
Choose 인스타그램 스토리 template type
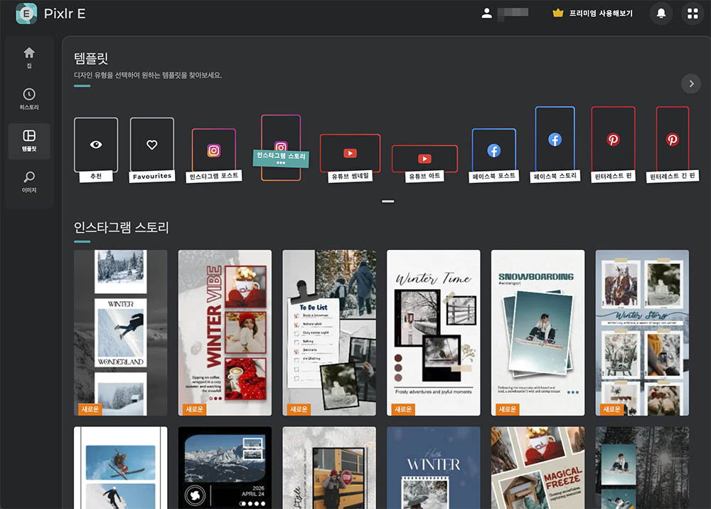pos(281,148)
